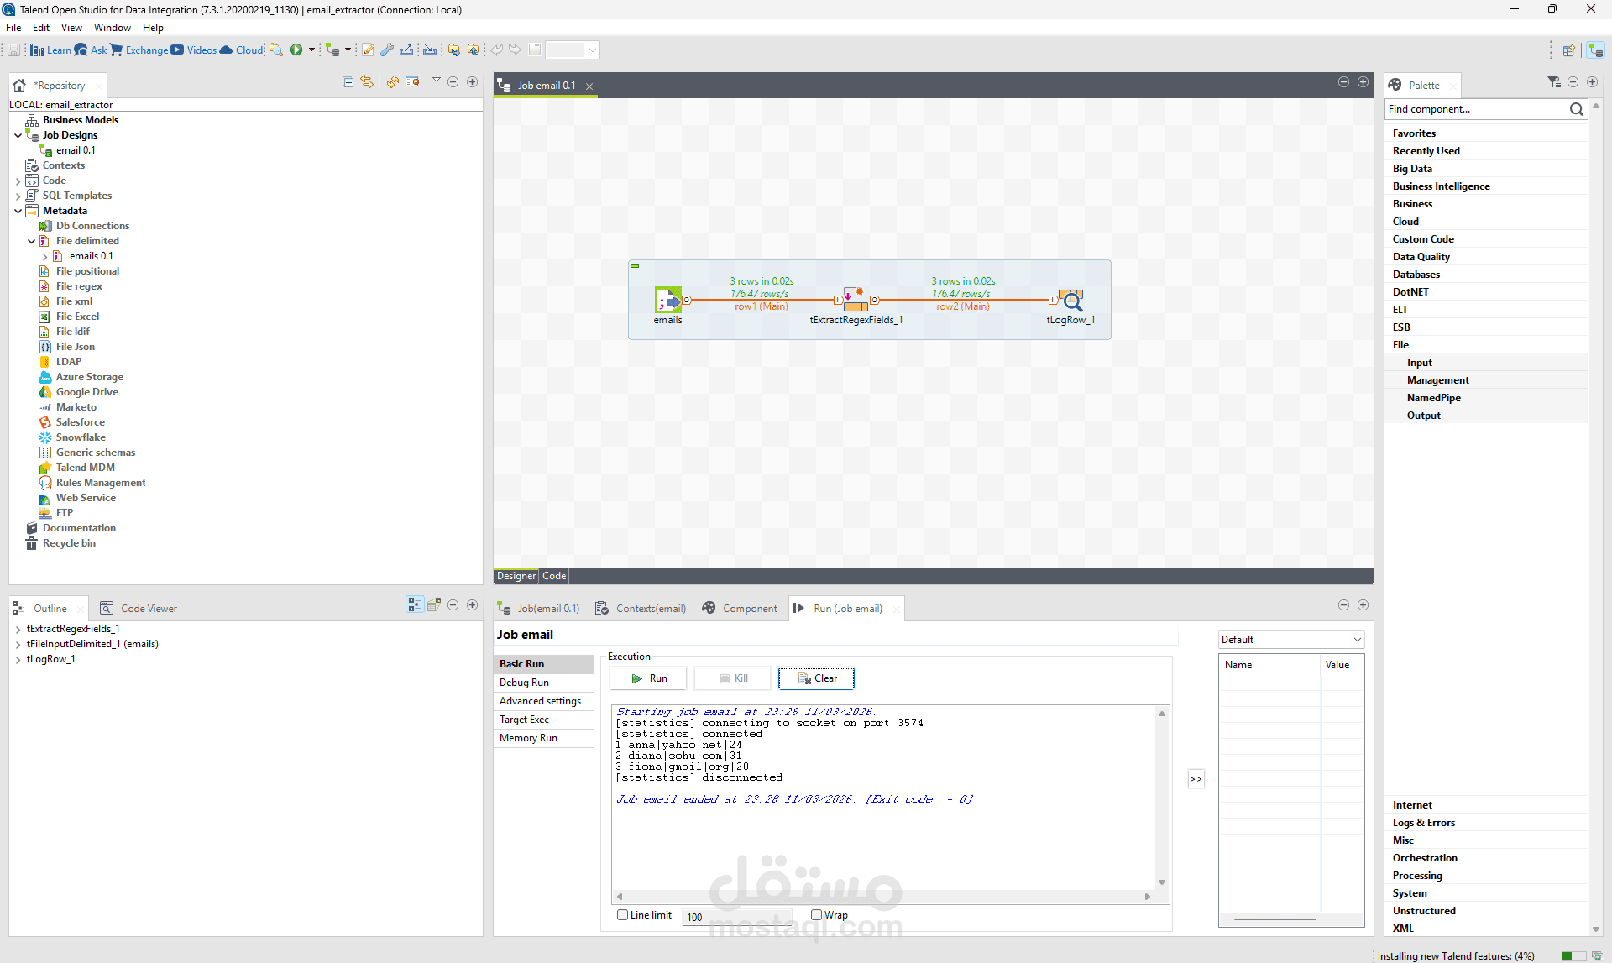This screenshot has height=963, width=1612.
Task: Open the Default context dropdown
Action: (1357, 639)
